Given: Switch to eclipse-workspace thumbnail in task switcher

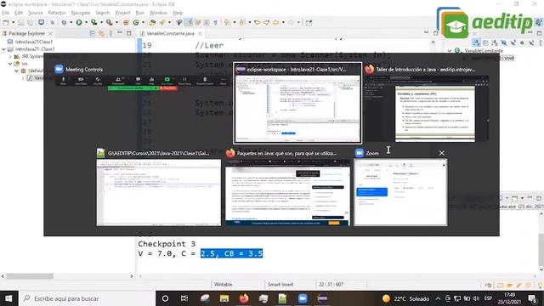Looking at the screenshot, I should coord(297,103).
